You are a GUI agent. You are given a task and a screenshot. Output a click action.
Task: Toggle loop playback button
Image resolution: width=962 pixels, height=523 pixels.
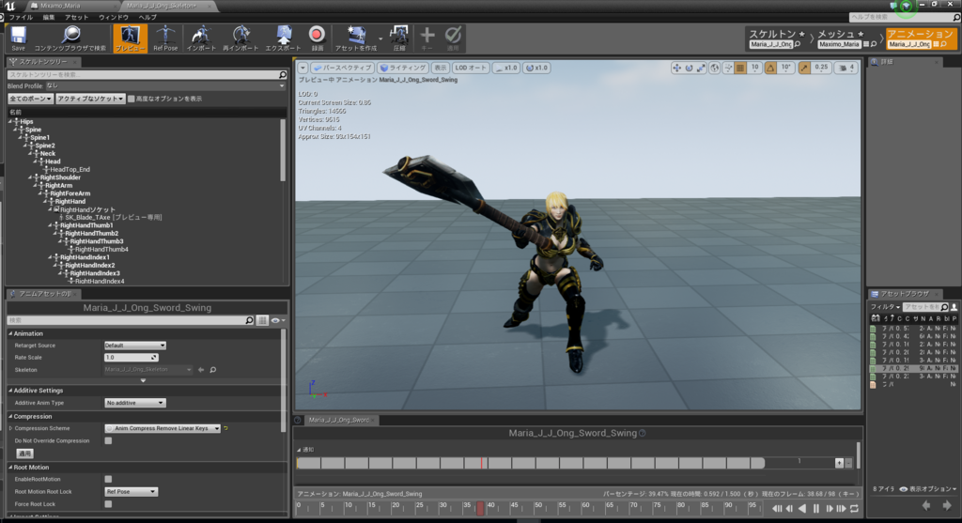tap(854, 508)
